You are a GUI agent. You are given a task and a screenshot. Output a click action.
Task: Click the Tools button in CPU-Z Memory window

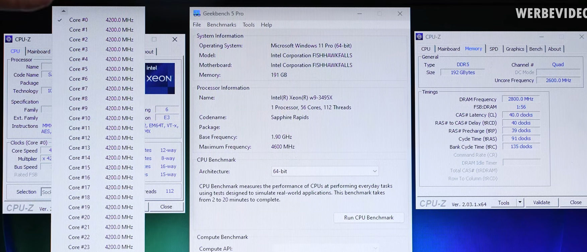504,203
